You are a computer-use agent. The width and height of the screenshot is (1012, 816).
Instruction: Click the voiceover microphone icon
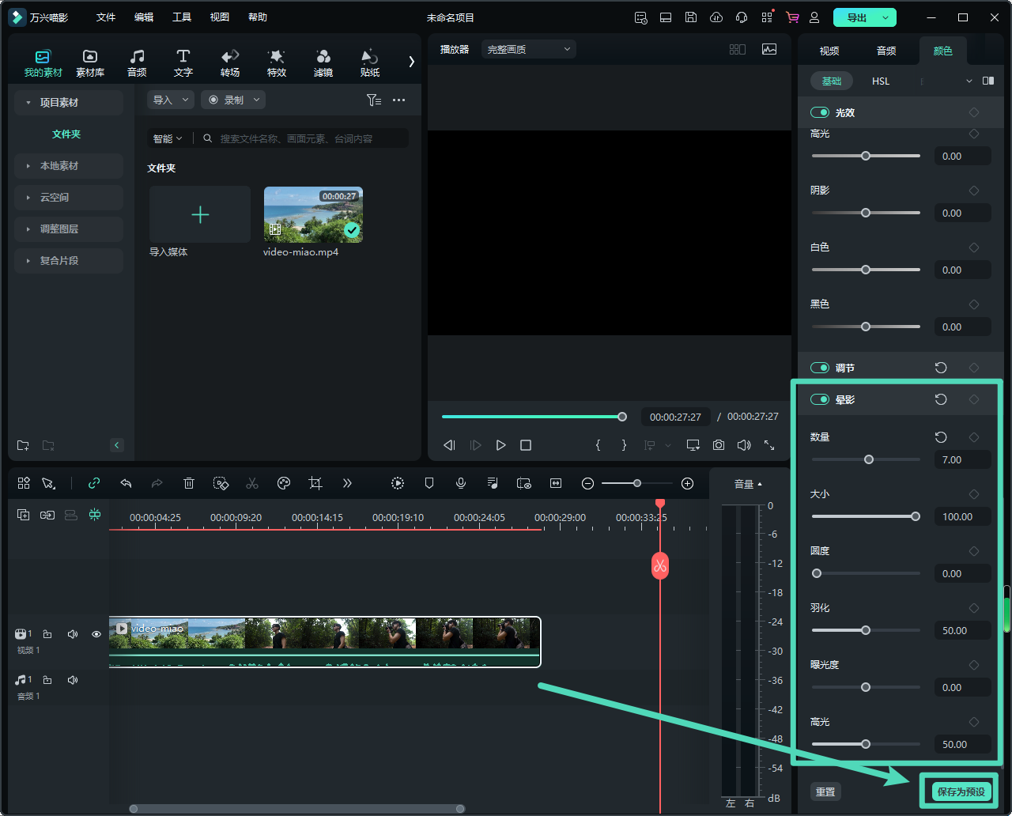pyautogui.click(x=461, y=483)
